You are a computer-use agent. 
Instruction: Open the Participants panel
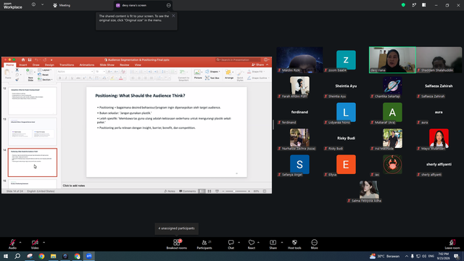click(204, 244)
